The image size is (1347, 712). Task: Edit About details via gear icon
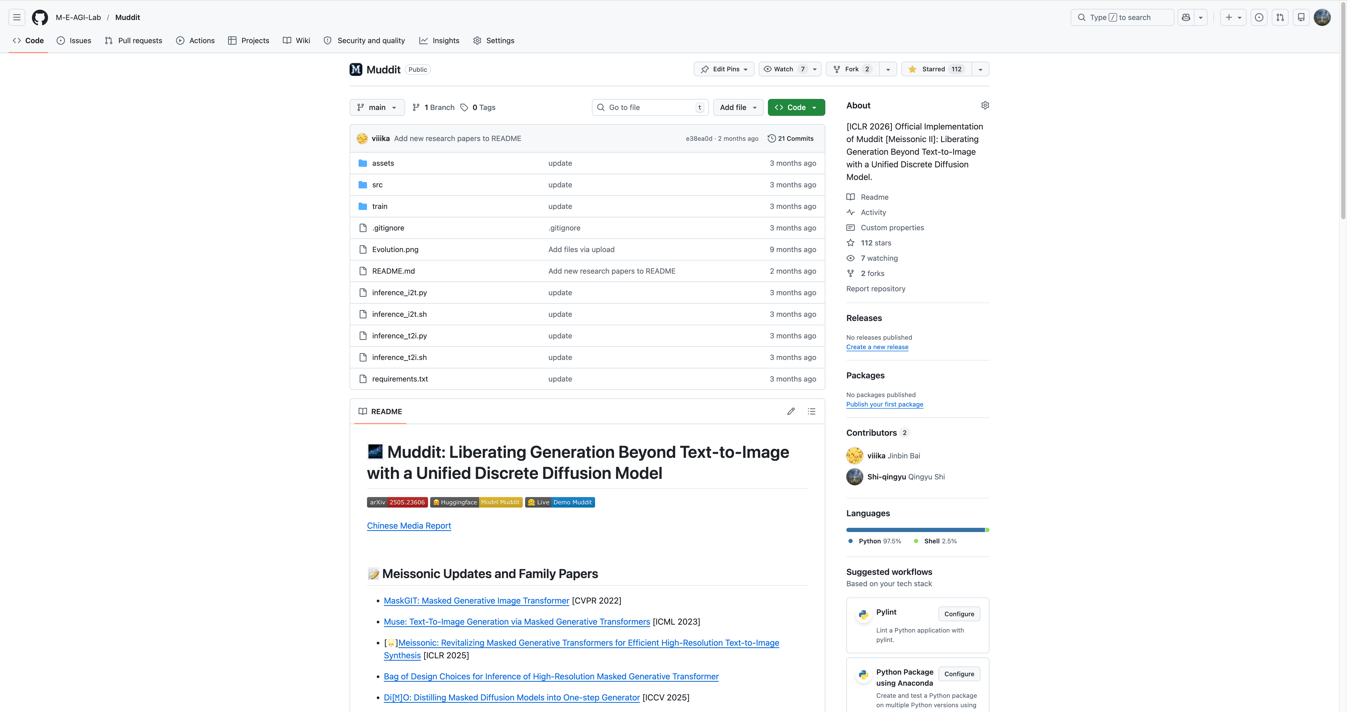click(985, 105)
